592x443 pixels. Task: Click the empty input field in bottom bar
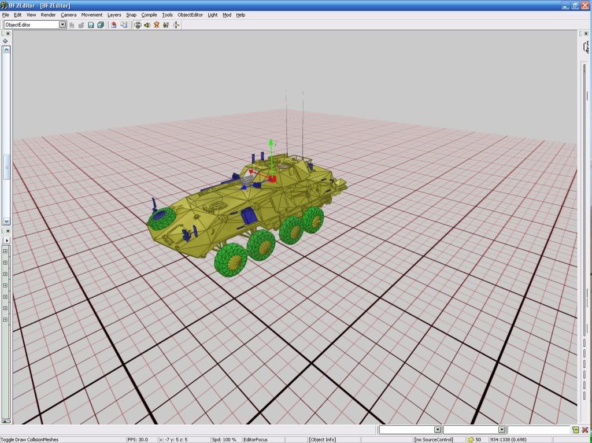tap(538, 430)
